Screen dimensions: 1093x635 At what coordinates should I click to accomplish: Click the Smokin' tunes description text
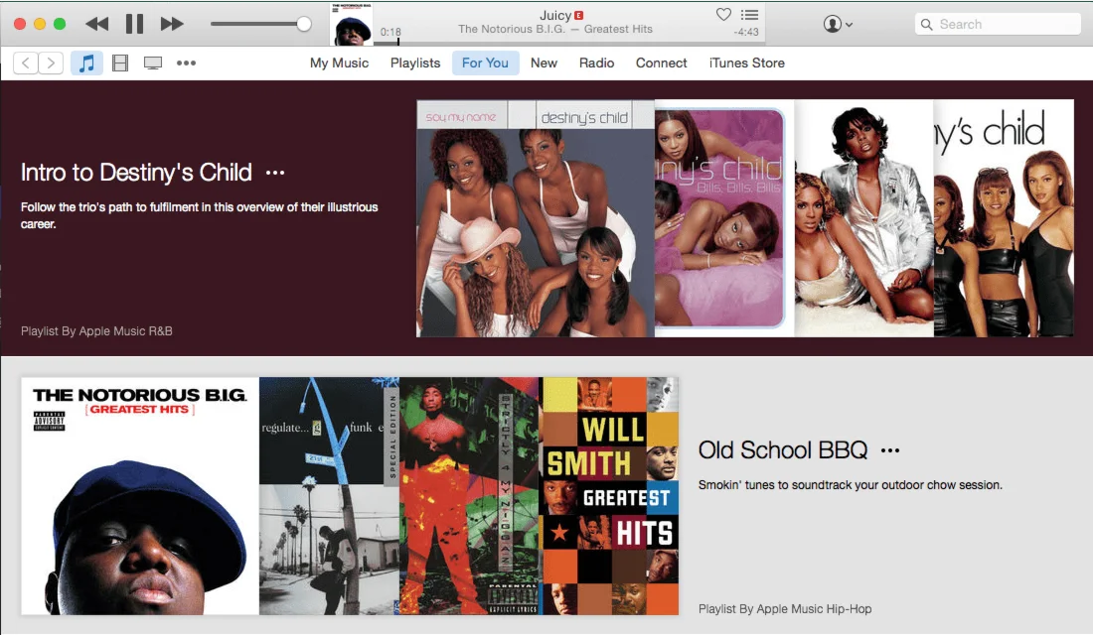click(850, 484)
